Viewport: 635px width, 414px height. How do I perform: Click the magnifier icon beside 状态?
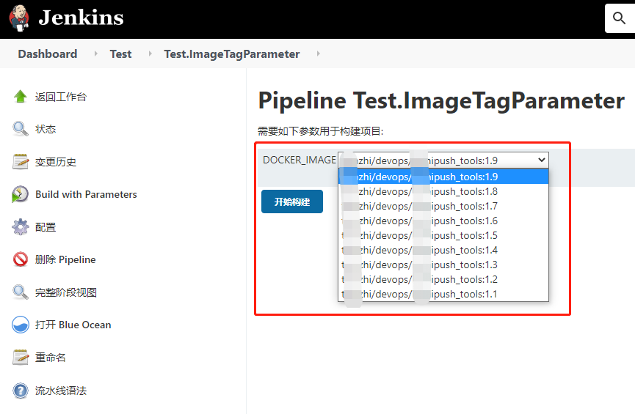[x=21, y=129]
